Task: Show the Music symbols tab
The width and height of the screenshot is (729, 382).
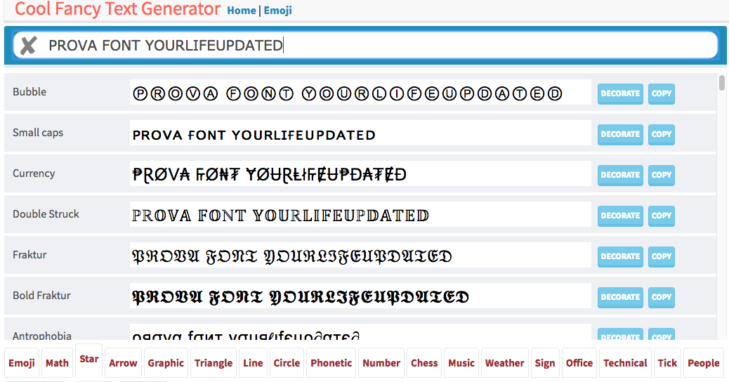Action: [461, 363]
